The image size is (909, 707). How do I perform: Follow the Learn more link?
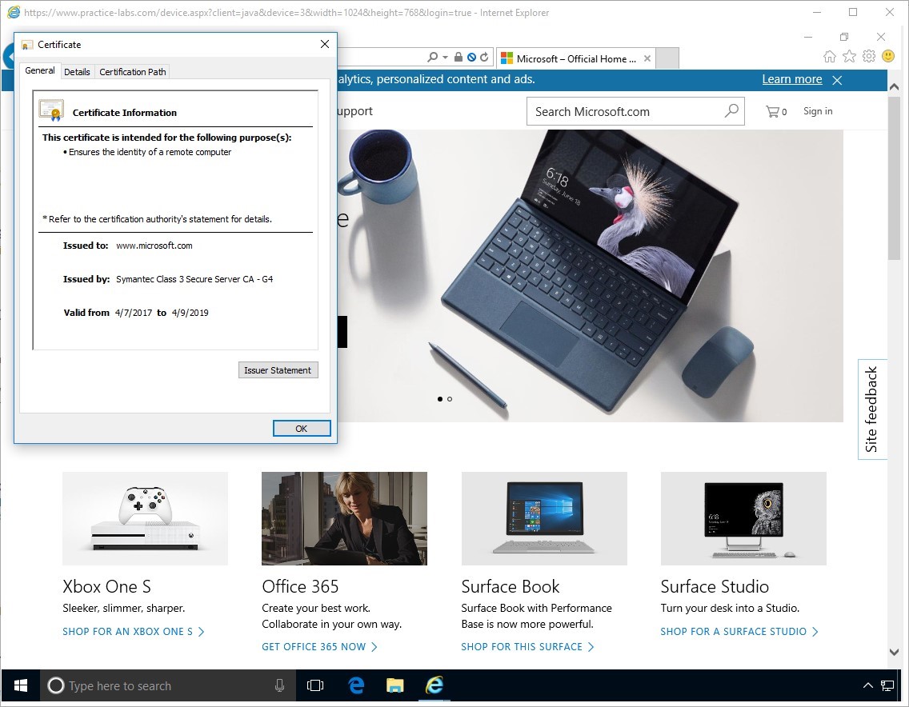coord(791,79)
